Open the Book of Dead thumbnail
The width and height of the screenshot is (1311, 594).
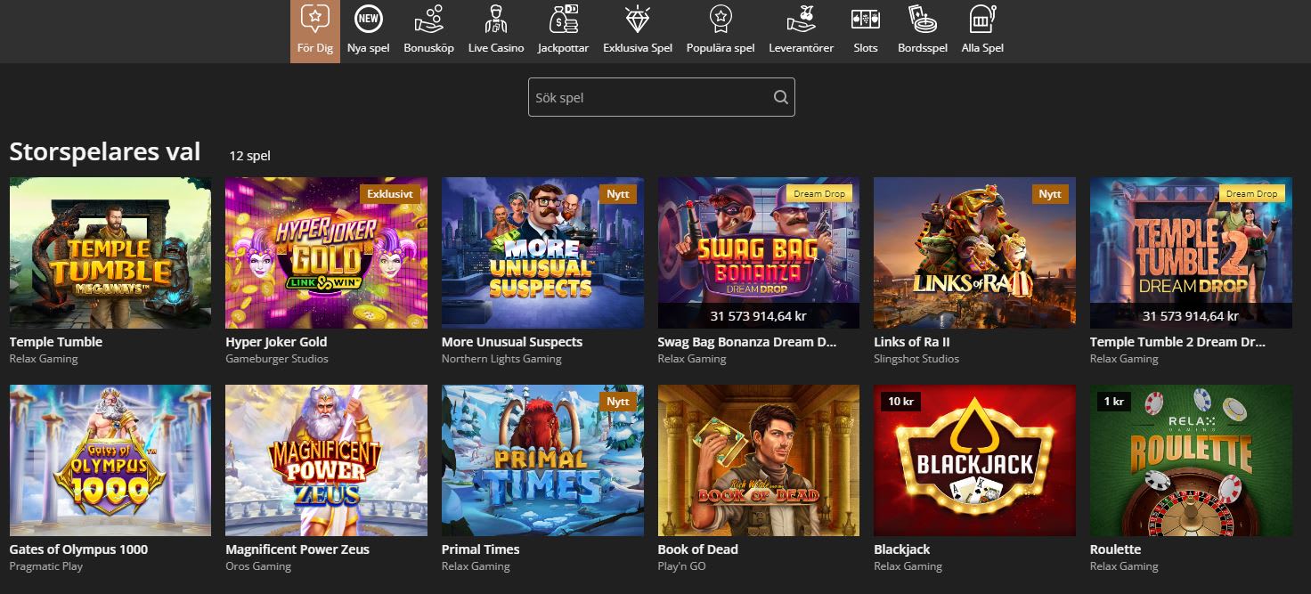coord(759,460)
